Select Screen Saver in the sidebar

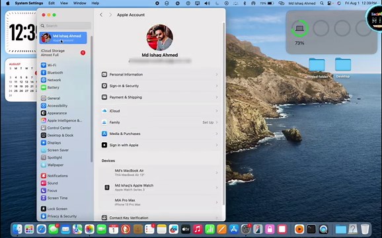click(55, 150)
